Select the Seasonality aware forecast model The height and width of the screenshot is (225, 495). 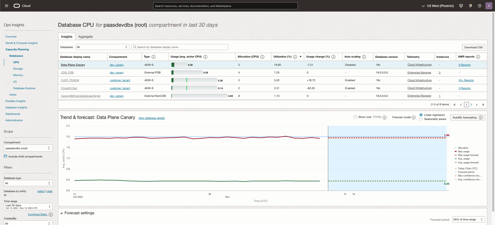click(x=421, y=119)
